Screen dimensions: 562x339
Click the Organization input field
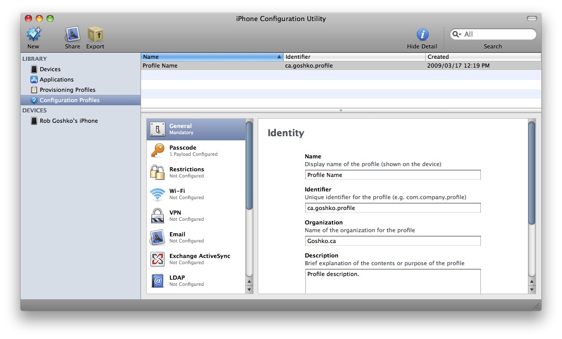pos(393,241)
